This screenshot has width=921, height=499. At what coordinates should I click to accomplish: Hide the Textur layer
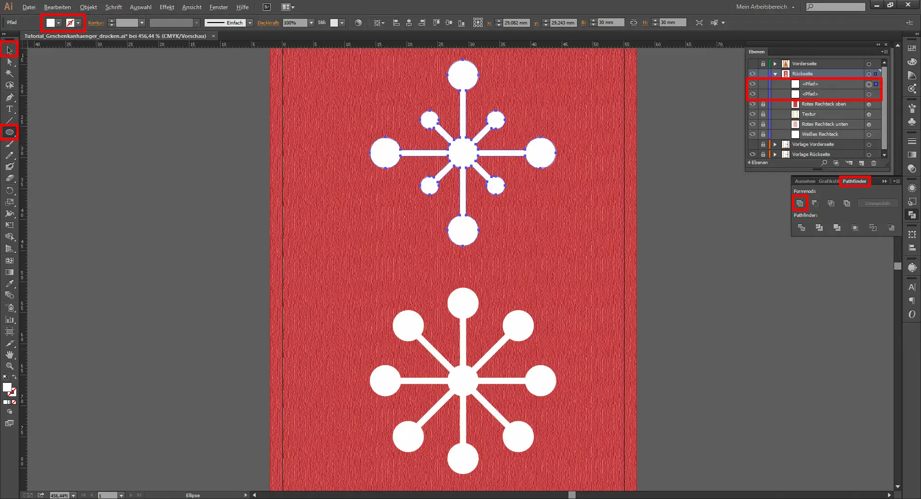pyautogui.click(x=752, y=114)
